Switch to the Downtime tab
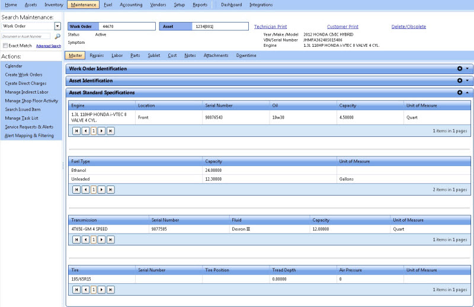The width and height of the screenshot is (474, 307). [x=246, y=55]
